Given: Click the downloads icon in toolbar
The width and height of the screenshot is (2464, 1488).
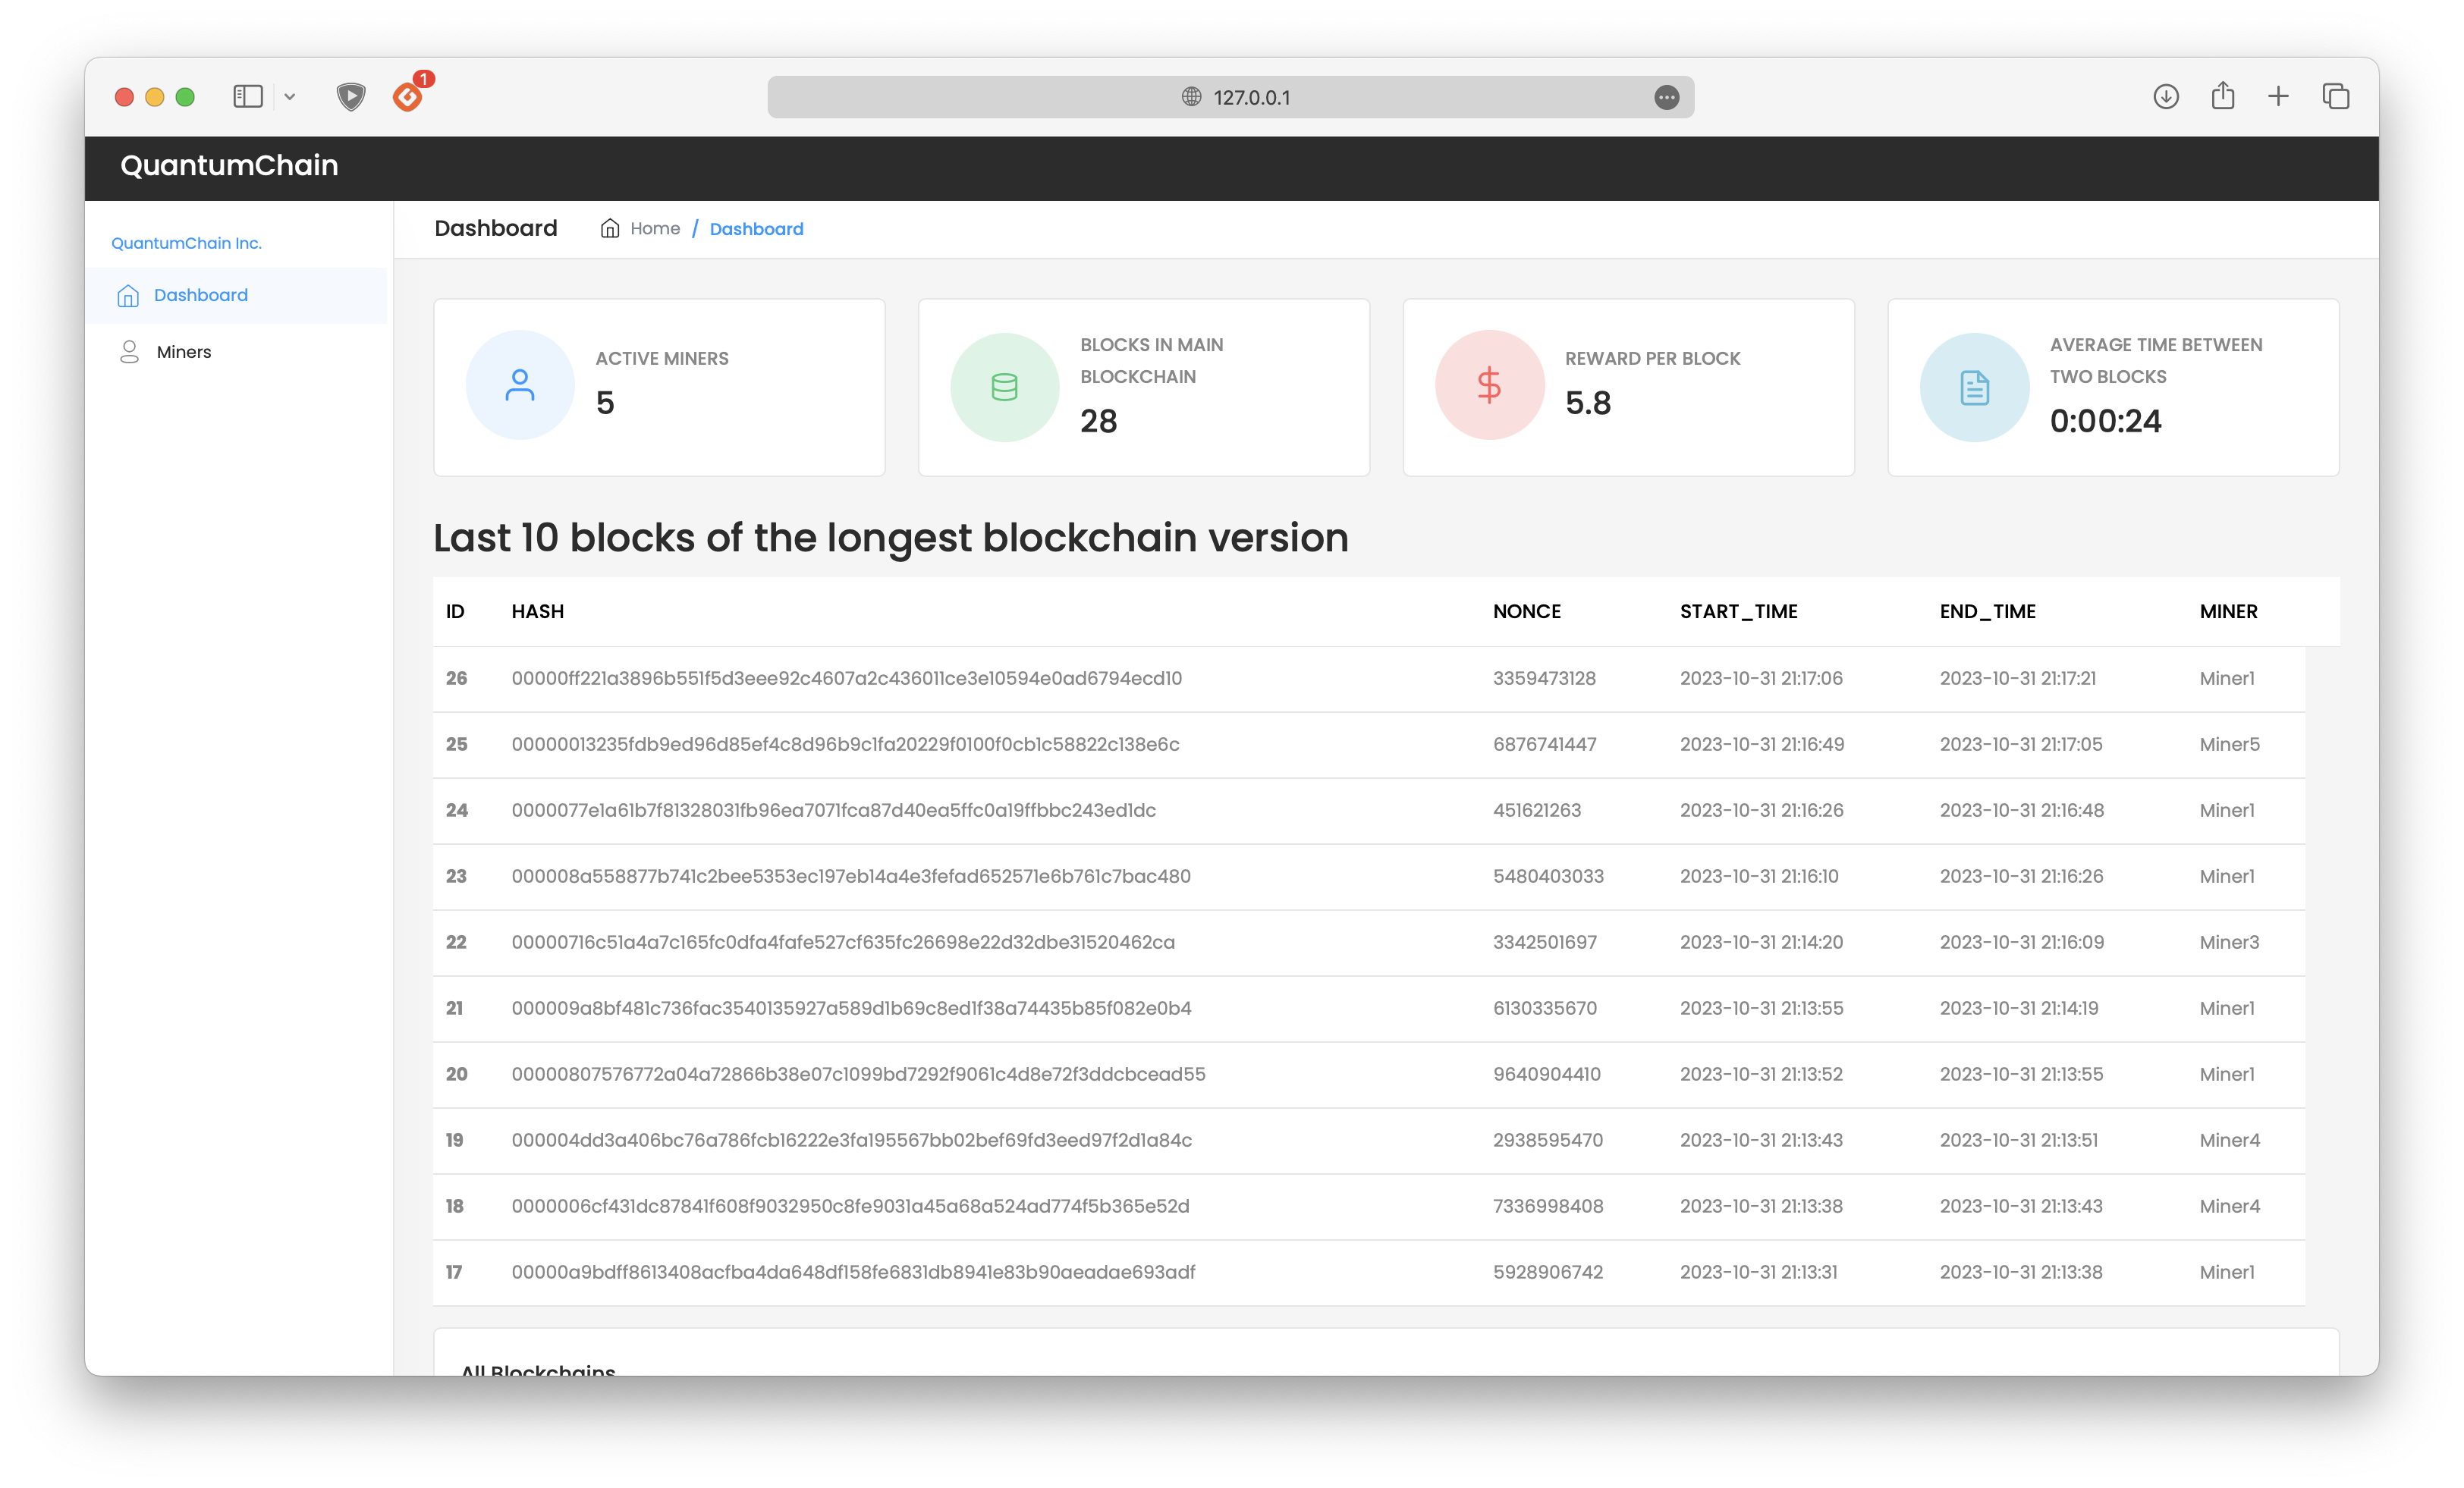Looking at the screenshot, I should (2165, 96).
